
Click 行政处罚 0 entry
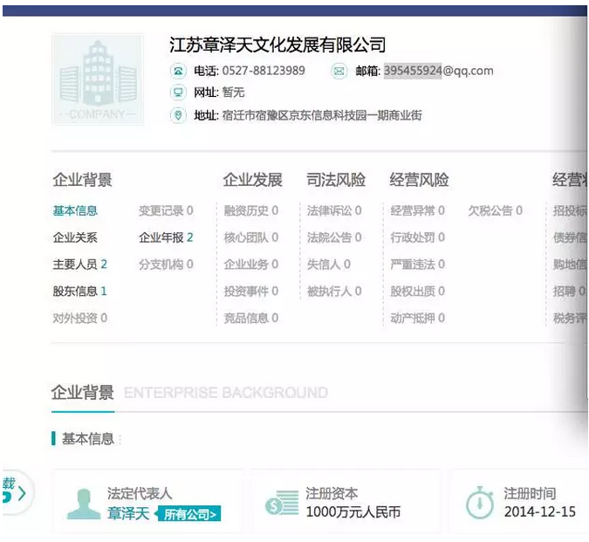point(417,237)
